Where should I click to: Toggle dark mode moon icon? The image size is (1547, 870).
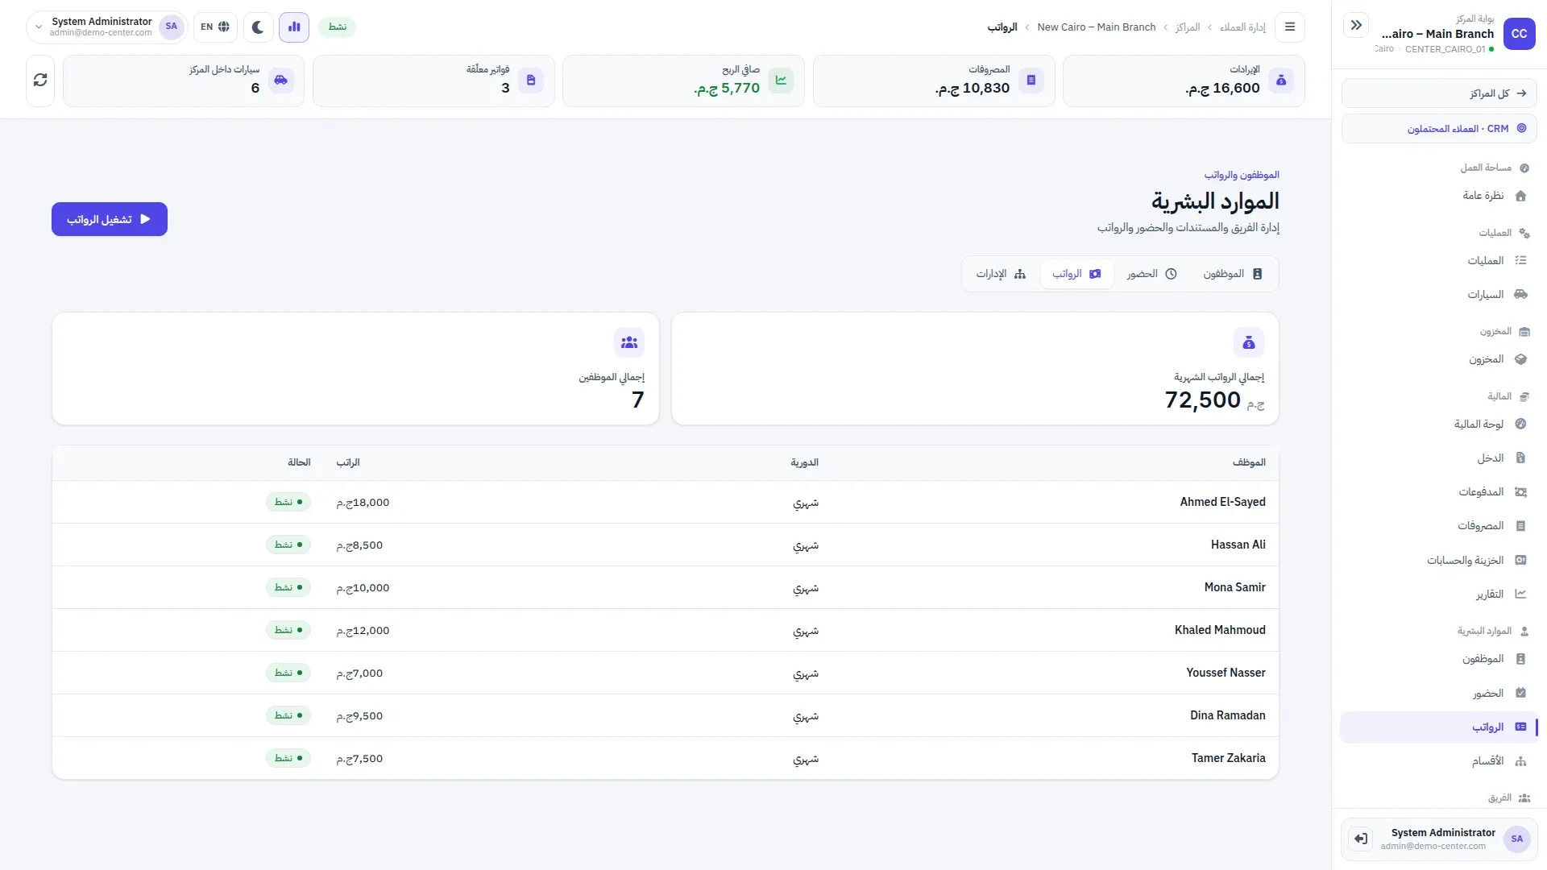click(258, 27)
